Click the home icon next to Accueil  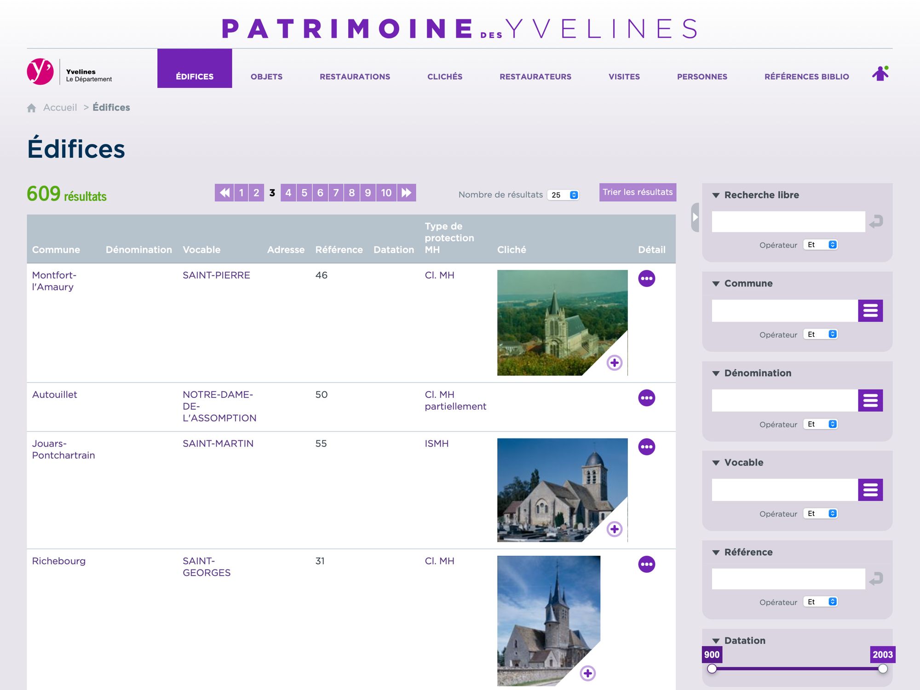pyautogui.click(x=31, y=108)
